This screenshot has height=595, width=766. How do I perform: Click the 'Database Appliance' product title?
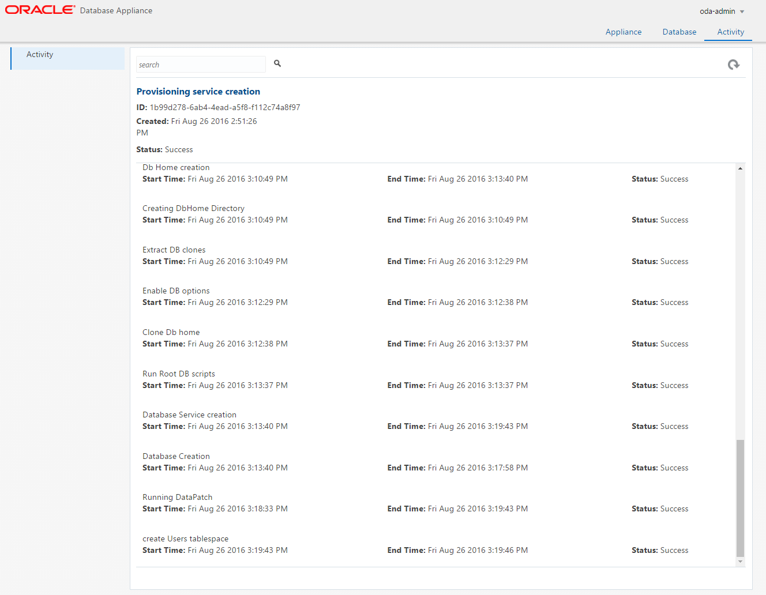(116, 10)
